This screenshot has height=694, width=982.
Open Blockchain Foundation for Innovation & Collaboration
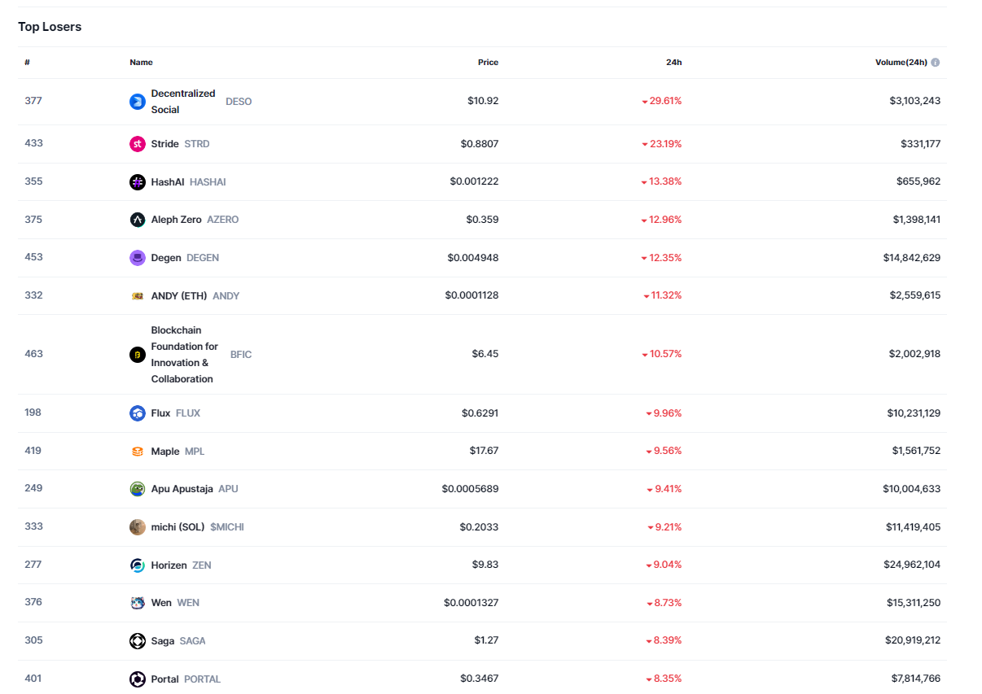coord(184,355)
